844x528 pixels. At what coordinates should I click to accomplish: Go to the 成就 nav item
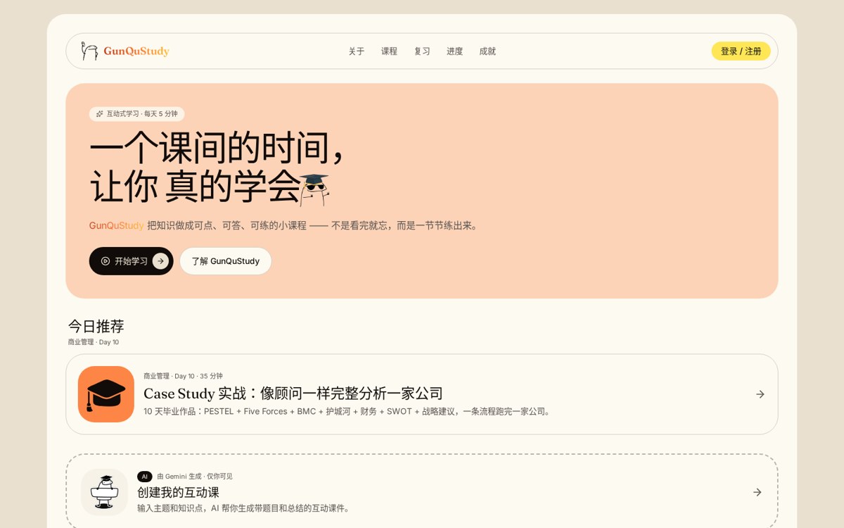click(x=487, y=51)
